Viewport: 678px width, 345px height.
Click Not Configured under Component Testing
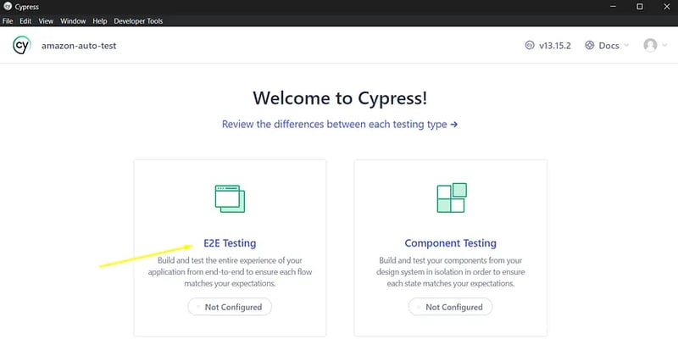(x=451, y=307)
